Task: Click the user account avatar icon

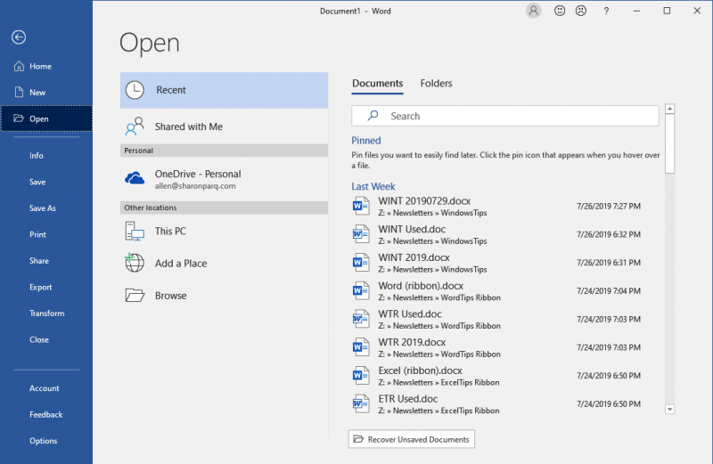Action: pos(534,12)
